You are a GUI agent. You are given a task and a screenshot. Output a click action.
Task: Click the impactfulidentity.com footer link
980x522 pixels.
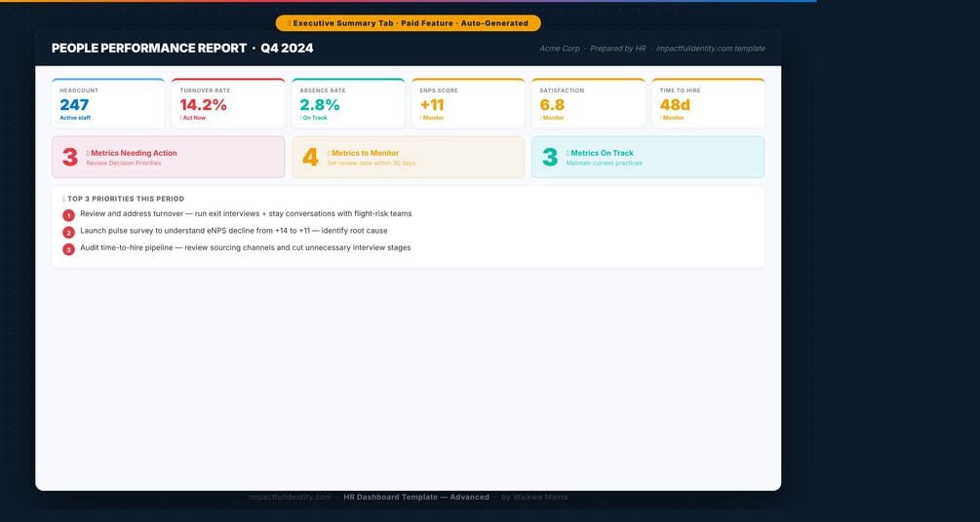290,497
